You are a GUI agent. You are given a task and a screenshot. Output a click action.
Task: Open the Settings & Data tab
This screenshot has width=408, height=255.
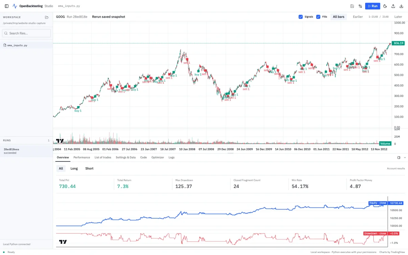[125, 157]
